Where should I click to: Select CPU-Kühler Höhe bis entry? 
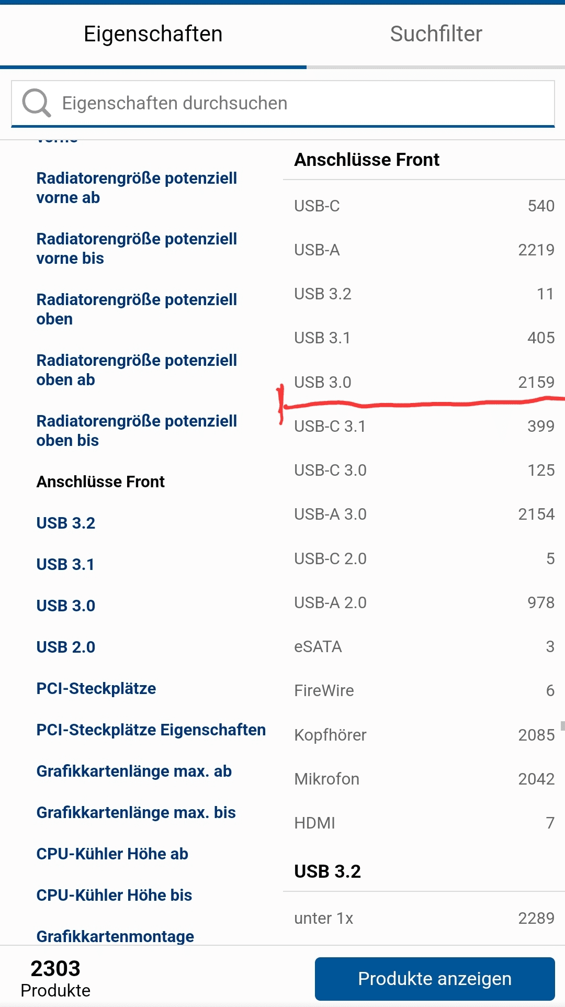(x=114, y=895)
